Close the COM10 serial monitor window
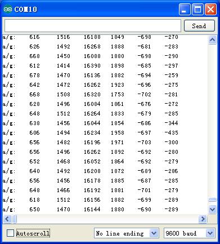Viewport: 220px width, 244px height. click(210, 10)
